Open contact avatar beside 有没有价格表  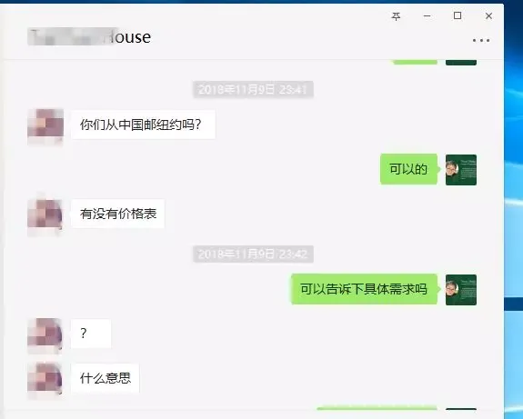coord(45,214)
